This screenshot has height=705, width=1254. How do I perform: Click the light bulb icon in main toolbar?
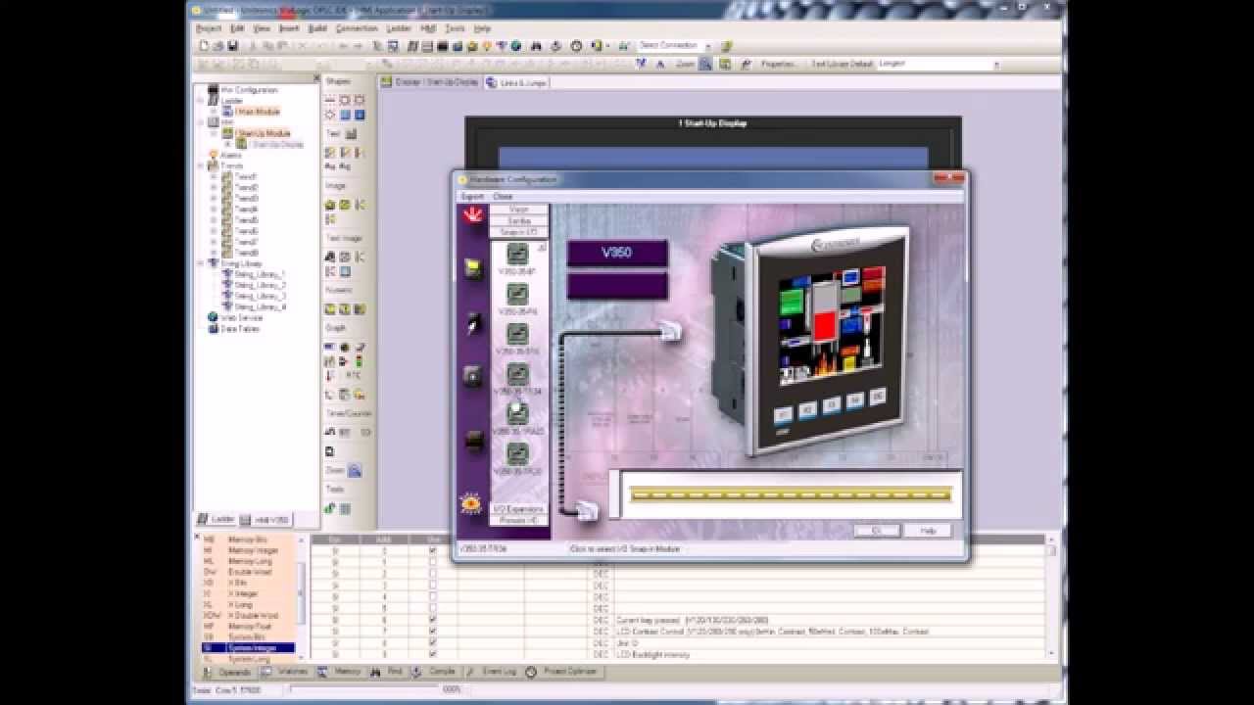pyautogui.click(x=487, y=45)
